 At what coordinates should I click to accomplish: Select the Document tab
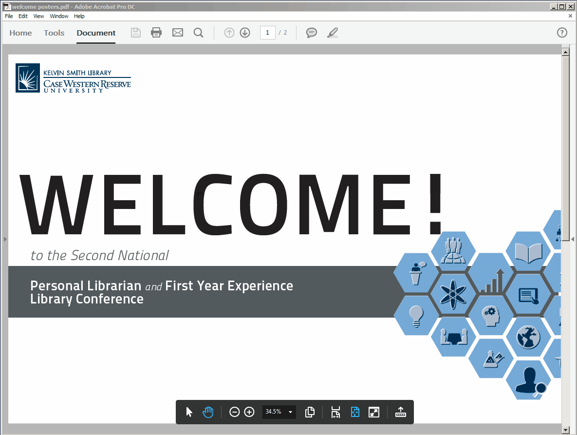tap(96, 33)
